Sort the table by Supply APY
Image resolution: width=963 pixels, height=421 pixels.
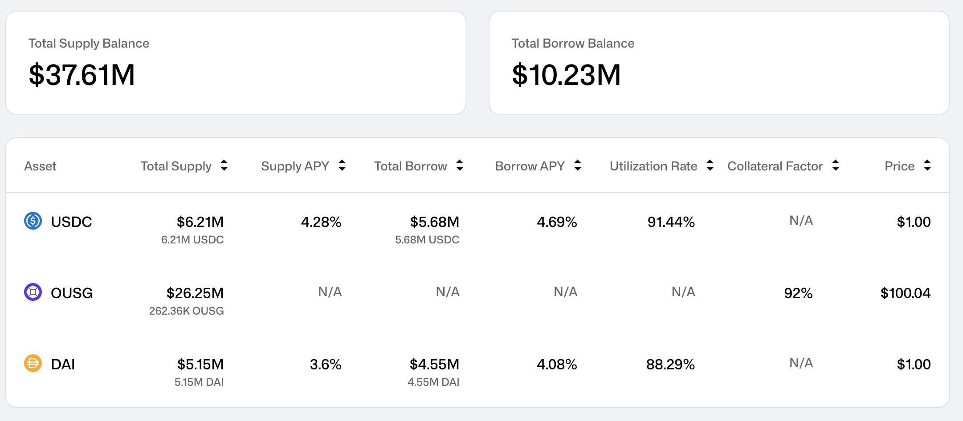click(342, 166)
